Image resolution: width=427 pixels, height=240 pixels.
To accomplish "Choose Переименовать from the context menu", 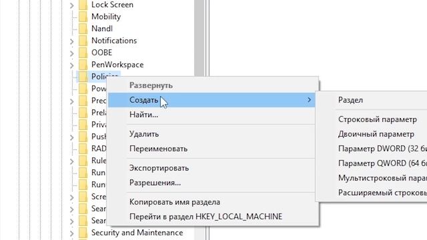I will point(211,149).
